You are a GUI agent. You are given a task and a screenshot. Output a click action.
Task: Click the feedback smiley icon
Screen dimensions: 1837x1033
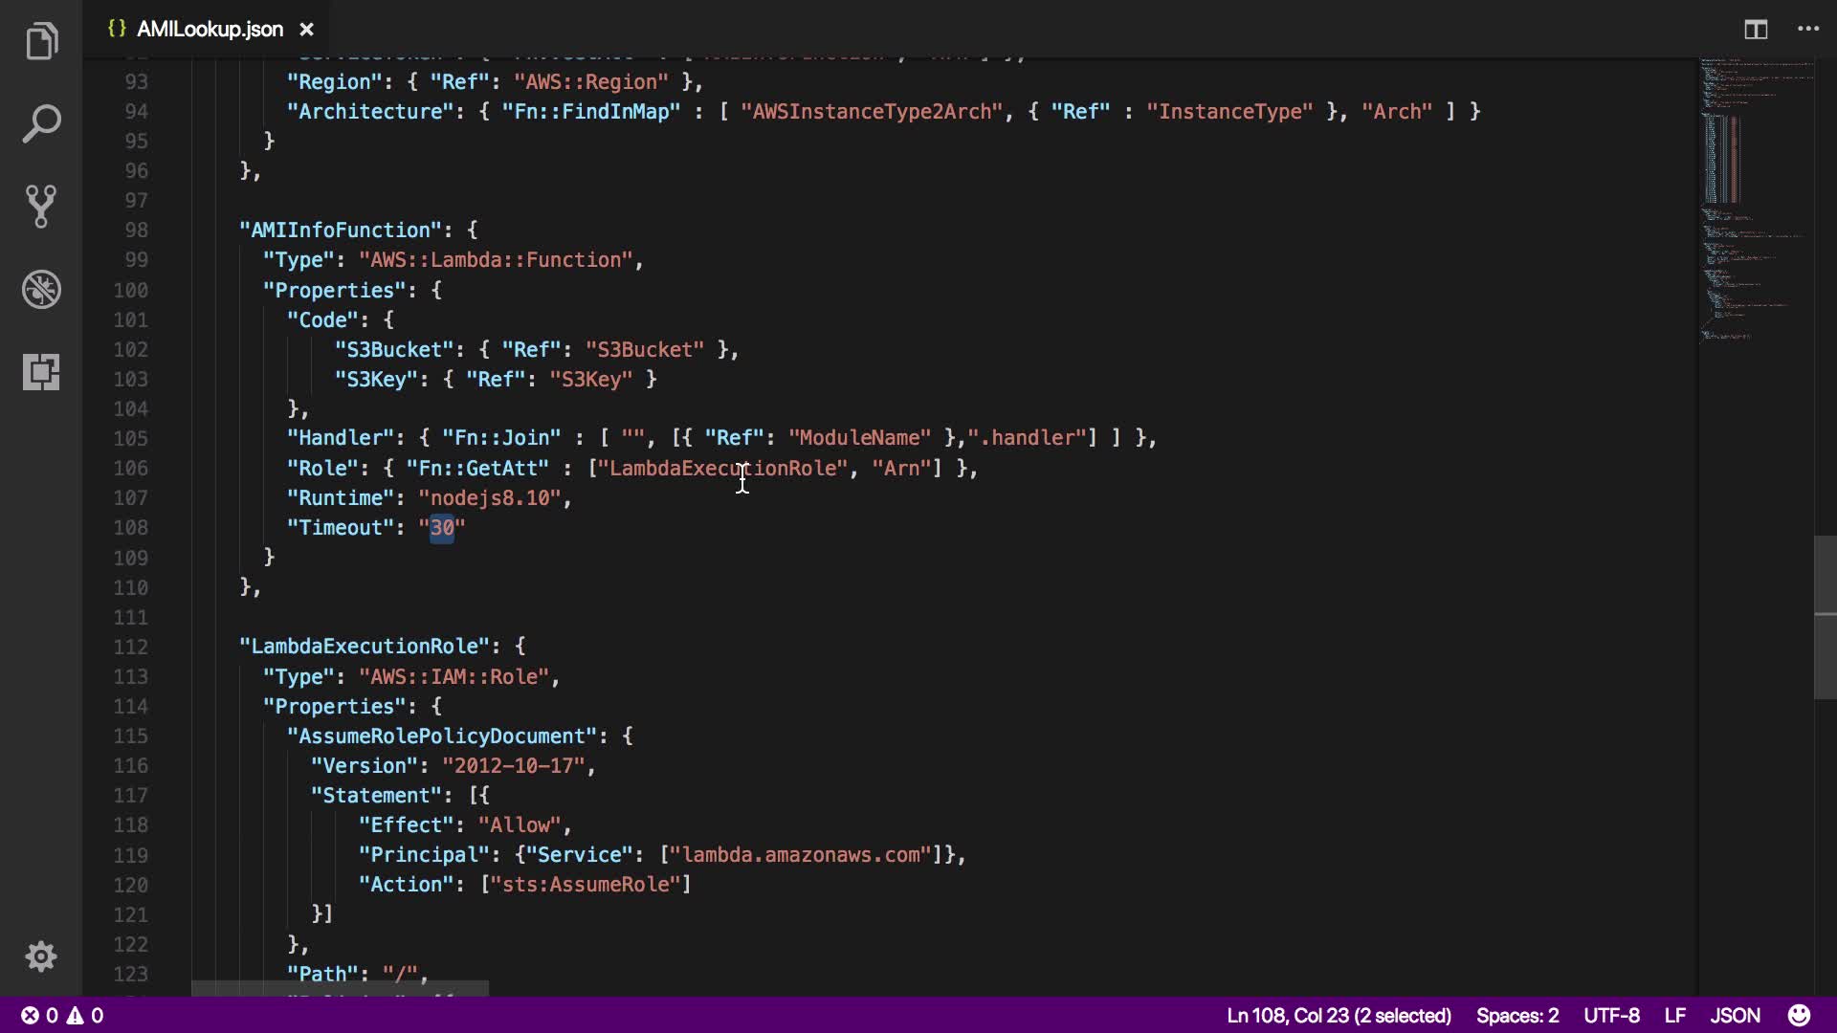(x=1799, y=1015)
